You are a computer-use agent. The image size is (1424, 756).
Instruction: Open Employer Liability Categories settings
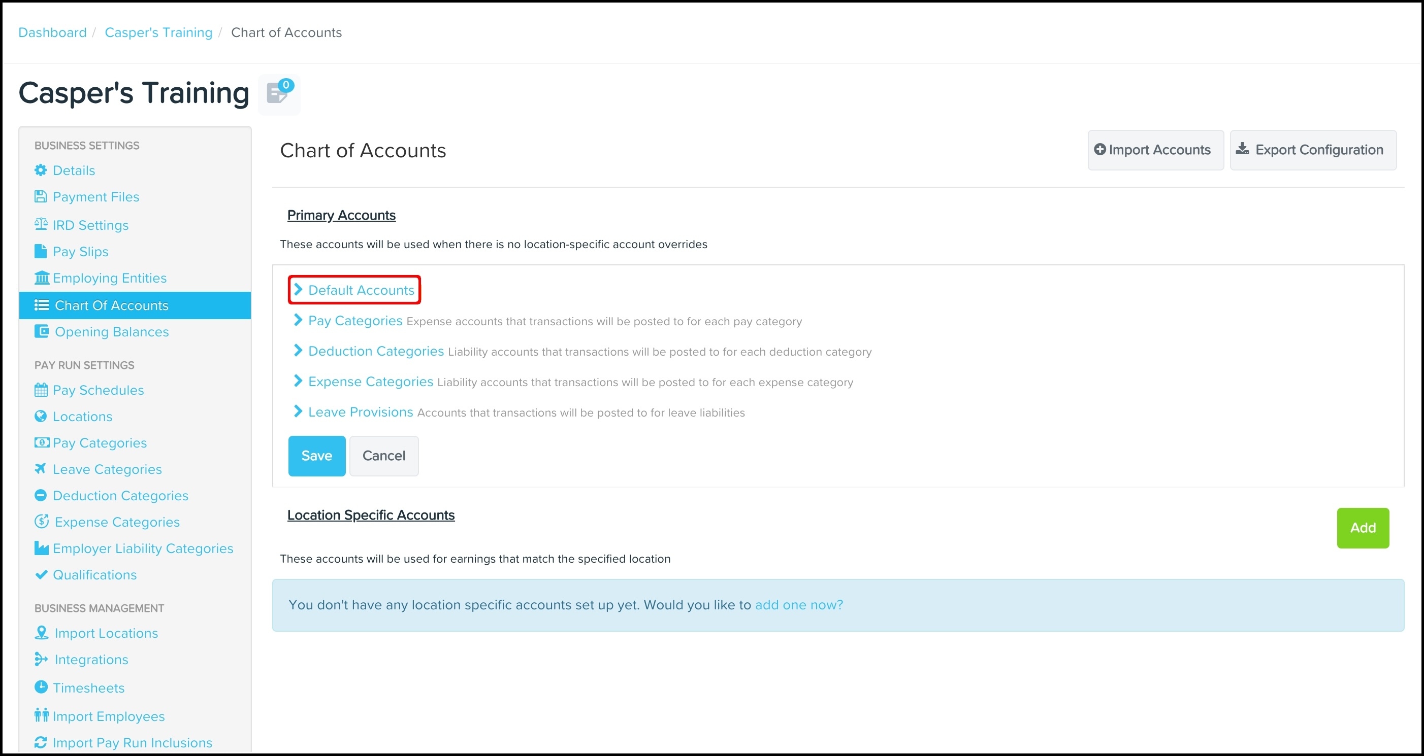(x=143, y=548)
